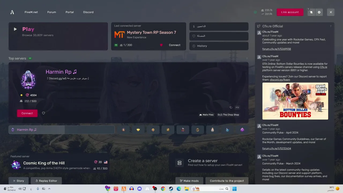The width and height of the screenshot is (343, 193).
Task: Open OBS Studio from the taskbar
Action: (155, 189)
